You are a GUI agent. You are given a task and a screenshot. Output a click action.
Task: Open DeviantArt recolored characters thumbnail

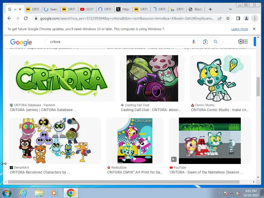pyautogui.click(x=55, y=141)
